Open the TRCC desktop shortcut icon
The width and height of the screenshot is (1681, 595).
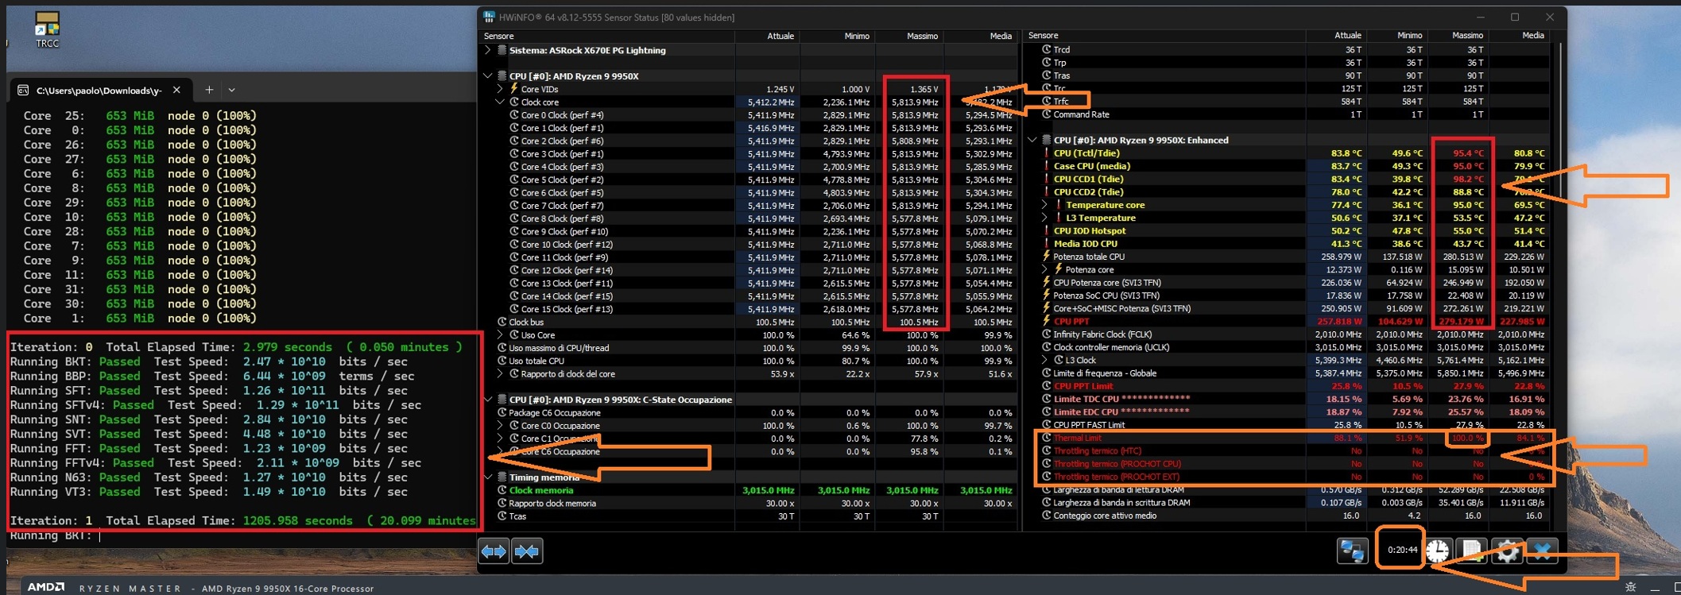pos(47,29)
